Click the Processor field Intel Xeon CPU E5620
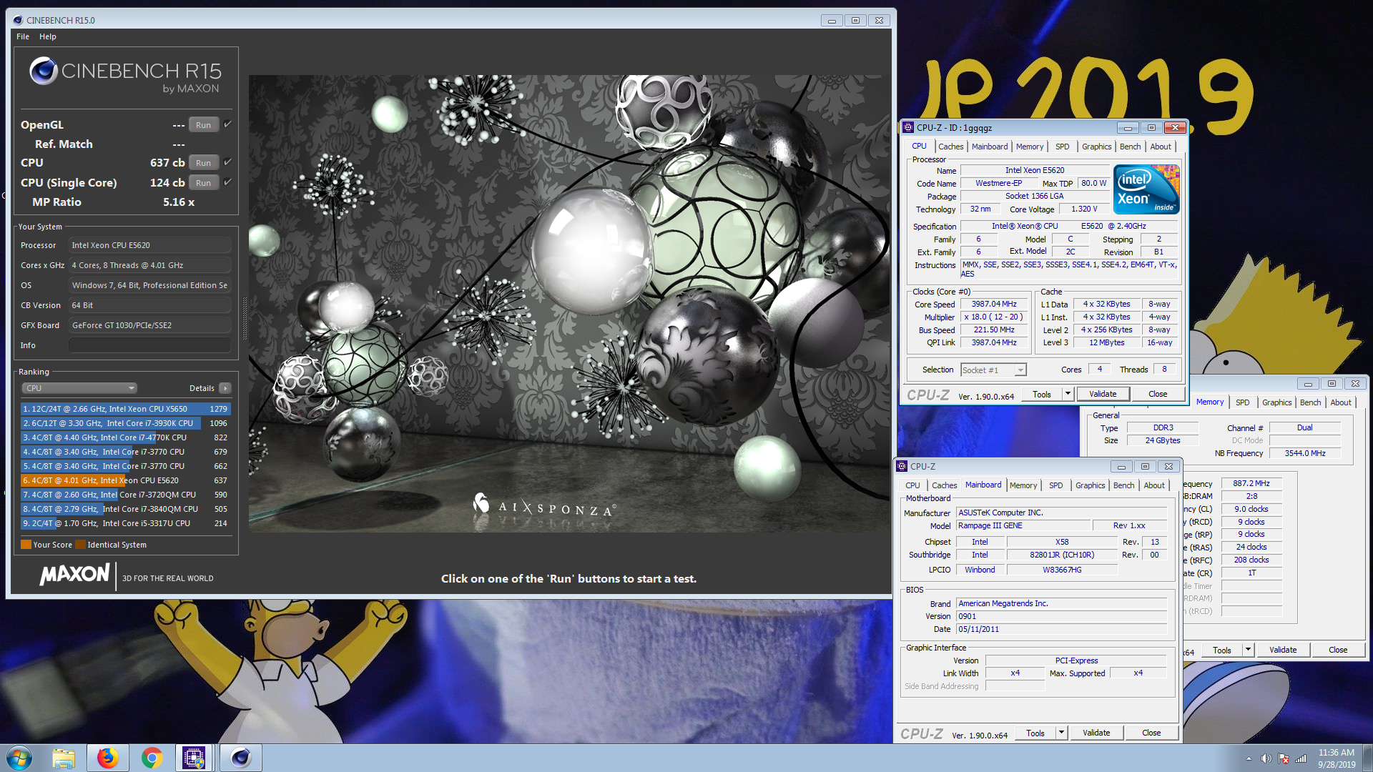This screenshot has height=772, width=1373. point(149,245)
